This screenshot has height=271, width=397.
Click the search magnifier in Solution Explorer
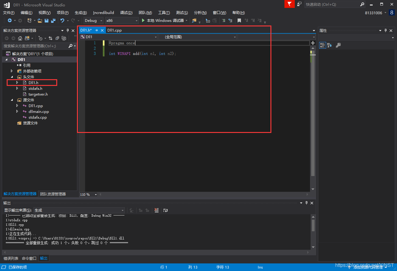point(71,46)
